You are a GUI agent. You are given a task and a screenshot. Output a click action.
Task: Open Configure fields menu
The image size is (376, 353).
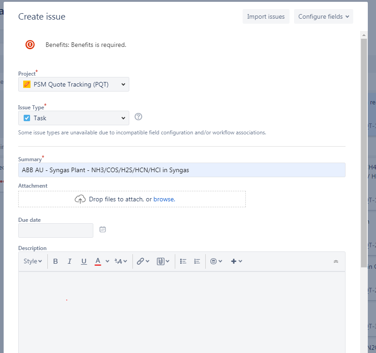click(324, 16)
